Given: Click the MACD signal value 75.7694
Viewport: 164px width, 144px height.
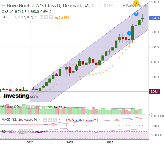Looking at the screenshot, I should click(x=92, y=120).
